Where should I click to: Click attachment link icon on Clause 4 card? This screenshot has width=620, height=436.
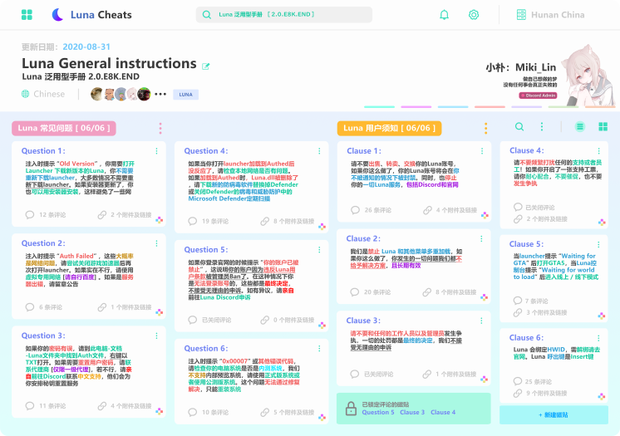pyautogui.click(x=518, y=219)
